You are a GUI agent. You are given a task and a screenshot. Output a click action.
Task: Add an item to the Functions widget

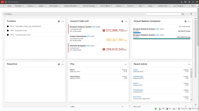point(59,21)
